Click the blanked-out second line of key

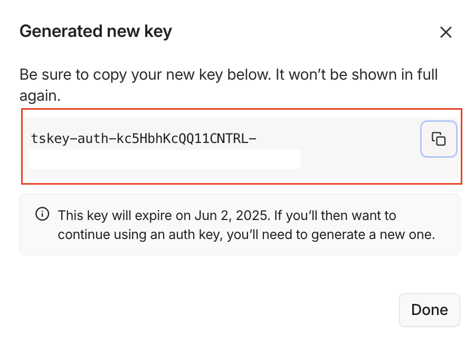pyautogui.click(x=165, y=159)
